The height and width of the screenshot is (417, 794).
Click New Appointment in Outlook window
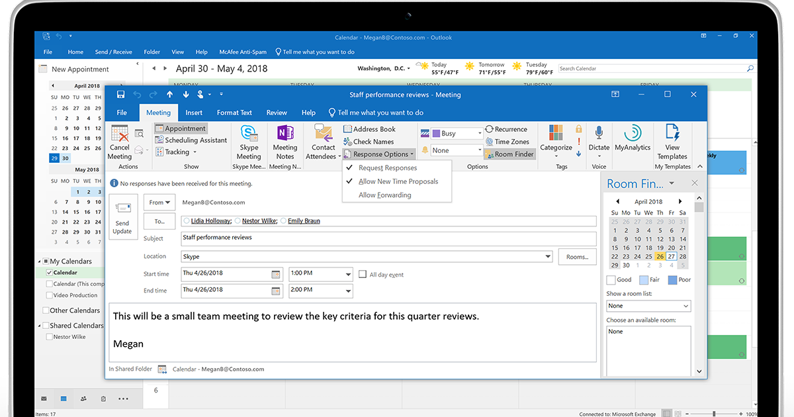tap(74, 69)
